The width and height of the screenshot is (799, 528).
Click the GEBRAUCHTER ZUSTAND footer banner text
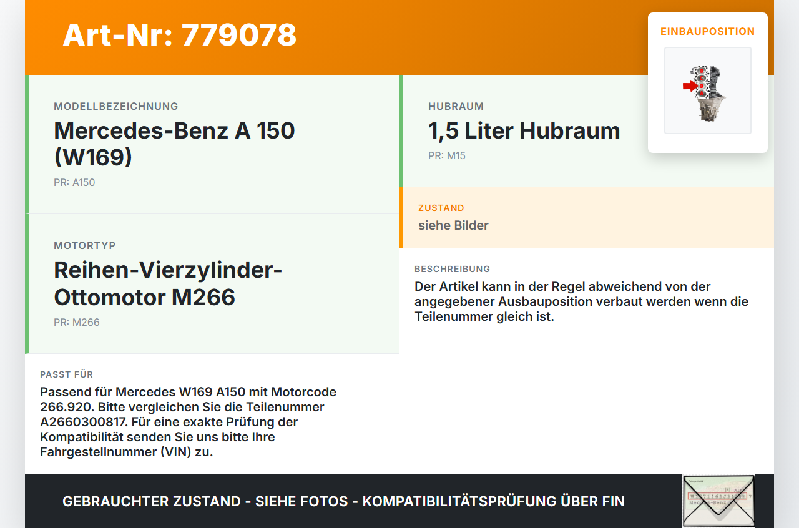point(343,501)
